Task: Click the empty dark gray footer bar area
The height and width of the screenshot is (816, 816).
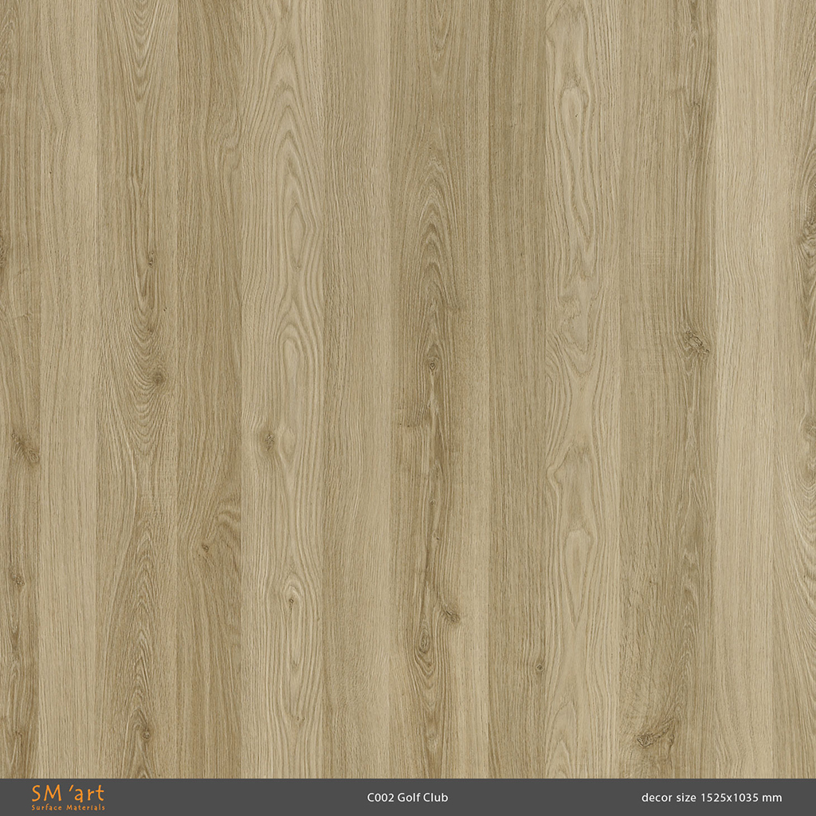Action: [239, 798]
